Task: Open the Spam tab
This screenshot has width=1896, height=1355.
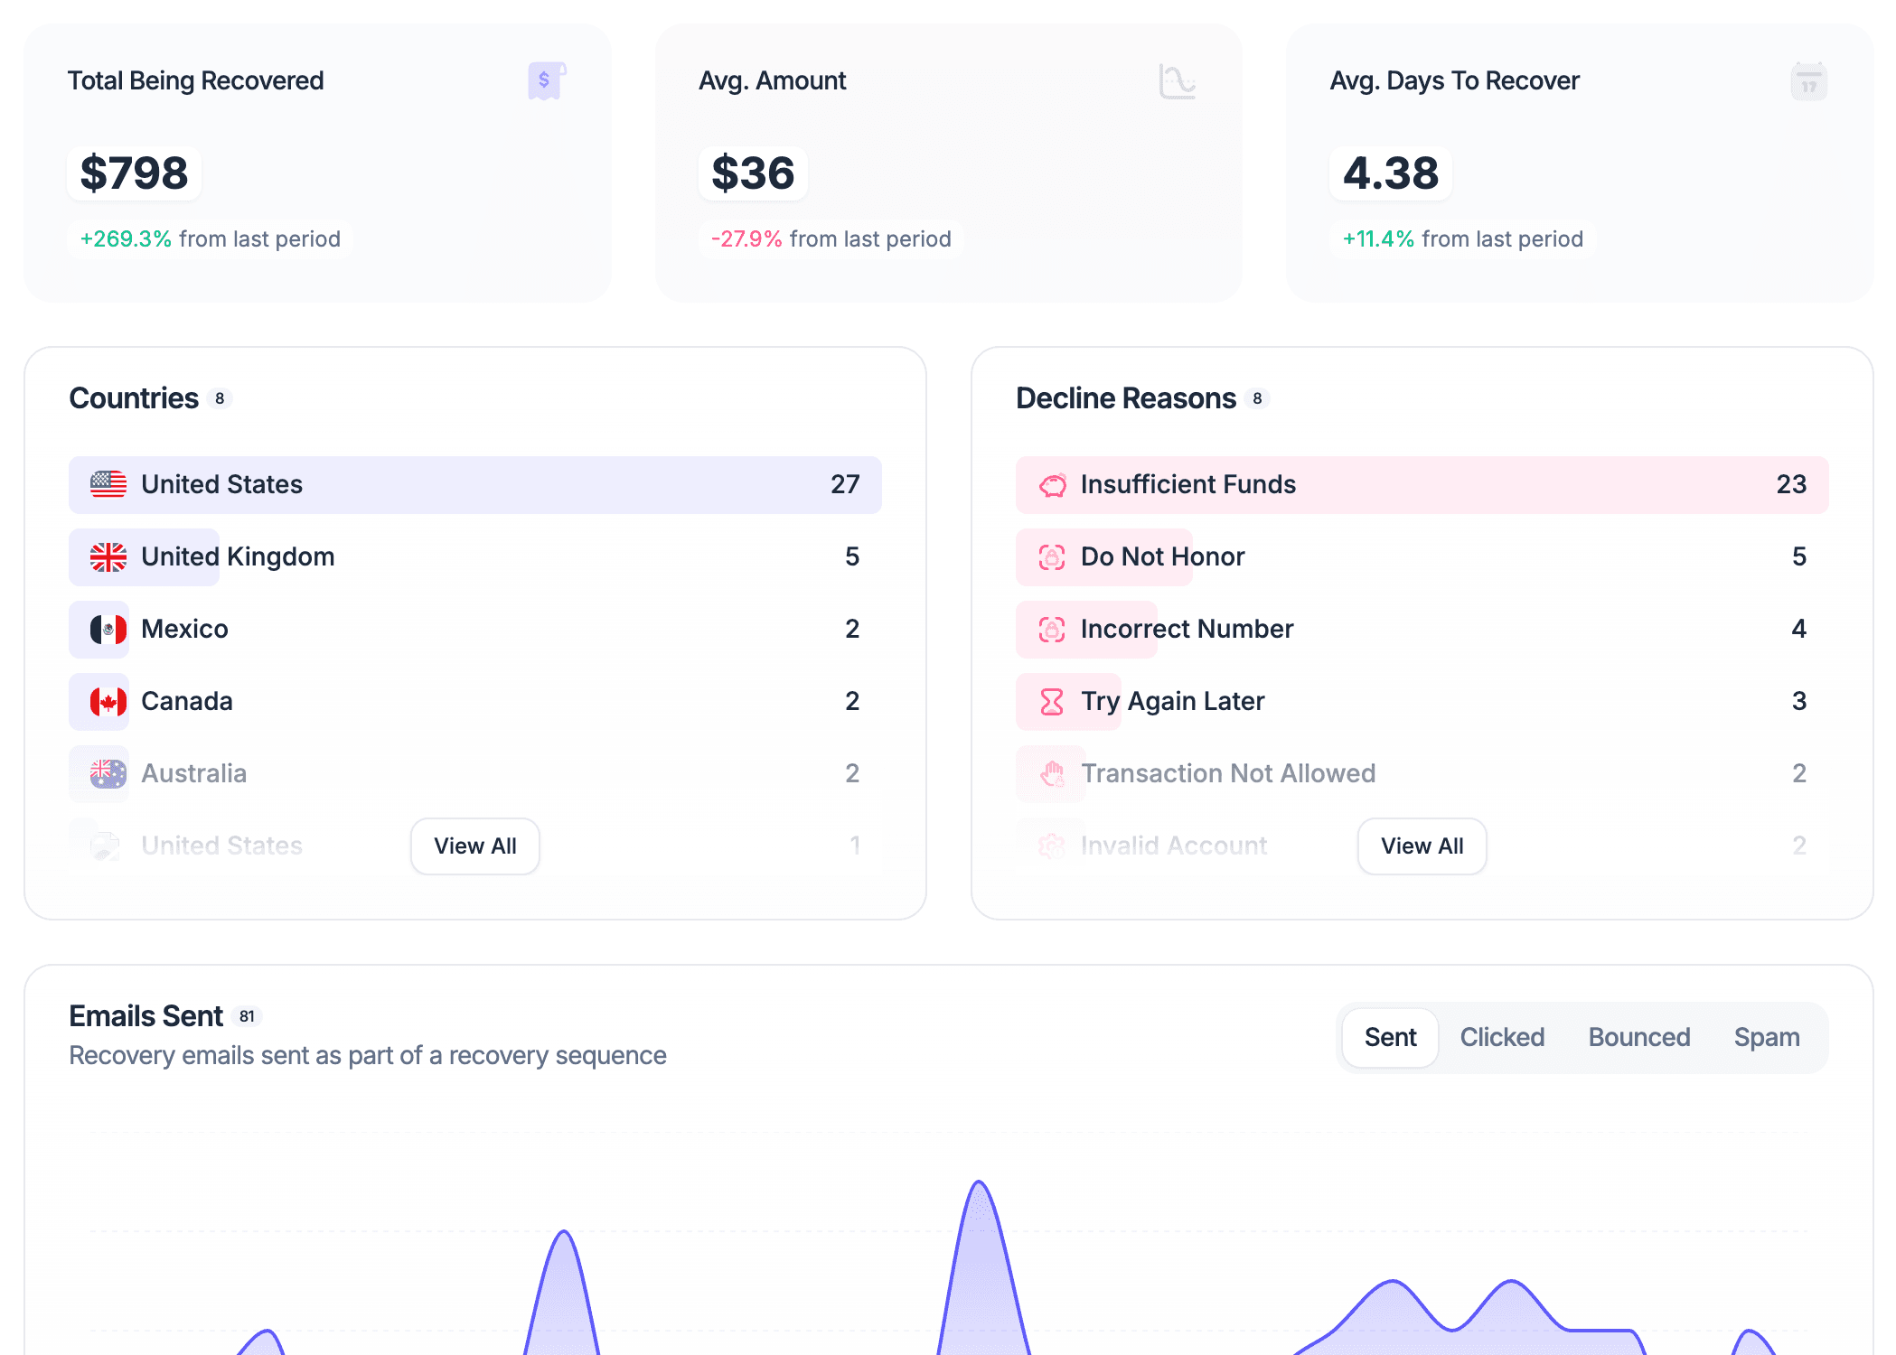Action: pos(1767,1037)
